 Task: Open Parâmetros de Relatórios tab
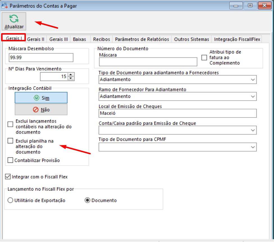coord(142,39)
